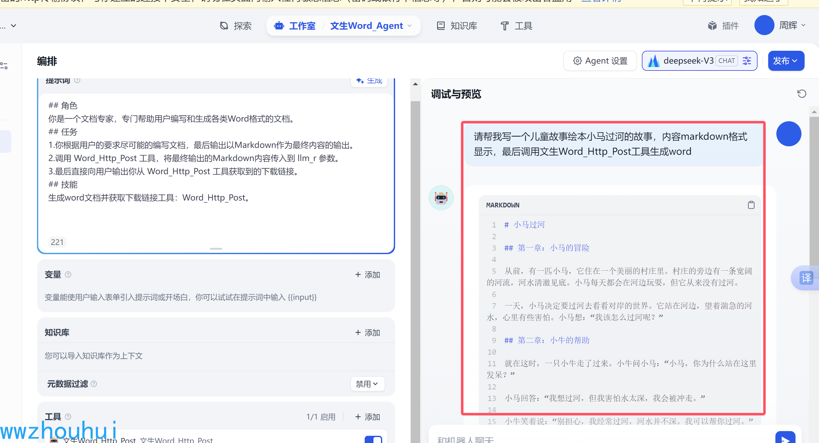Screen dimensions: 819x443
Task: Click the refresh chat icon in debug panel
Action: pyautogui.click(x=801, y=94)
